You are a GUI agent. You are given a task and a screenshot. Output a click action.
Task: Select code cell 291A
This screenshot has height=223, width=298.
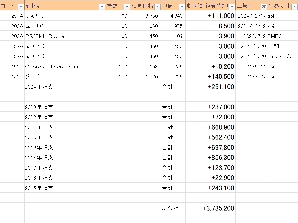coord(12,15)
